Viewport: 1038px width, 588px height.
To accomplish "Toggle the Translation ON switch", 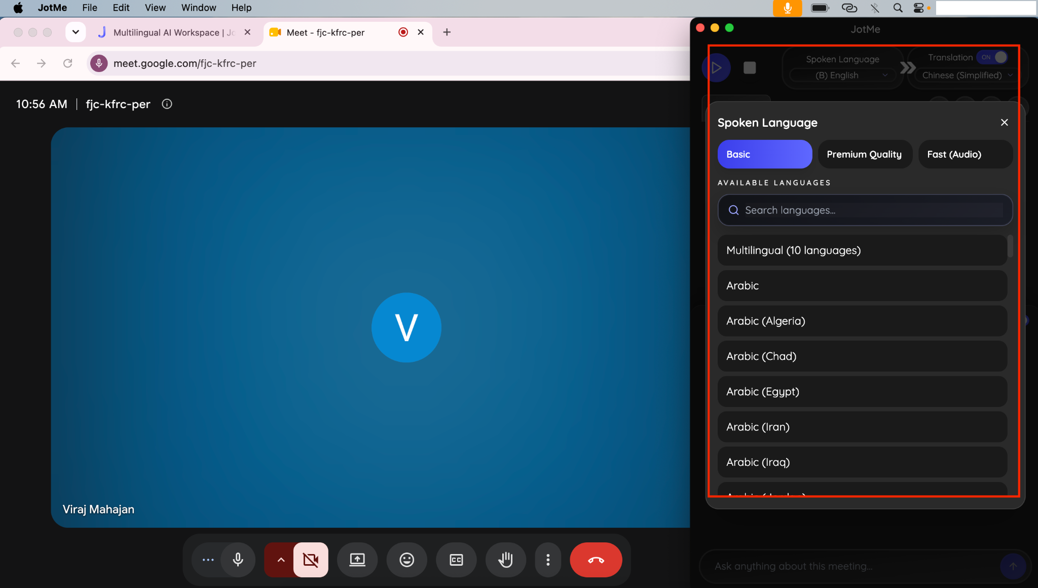I will click(x=992, y=57).
